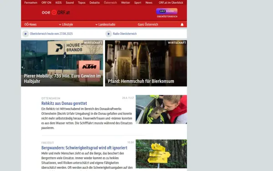Open News in the top bar
273x171 pixels.
pyautogui.click(x=149, y=3)
